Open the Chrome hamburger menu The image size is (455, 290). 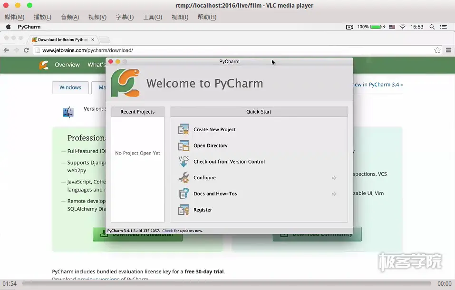click(449, 50)
